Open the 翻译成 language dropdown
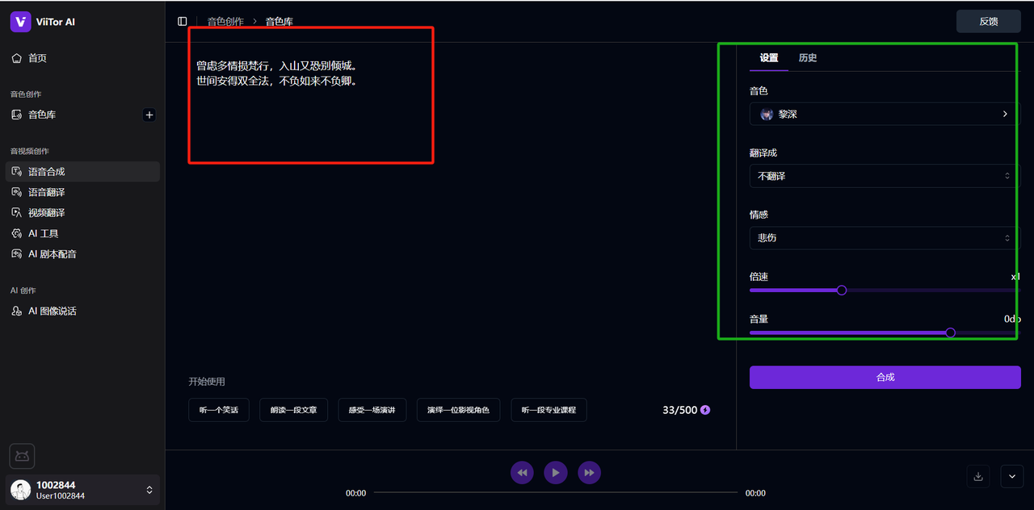Viewport: 1034px width, 510px height. click(x=884, y=176)
